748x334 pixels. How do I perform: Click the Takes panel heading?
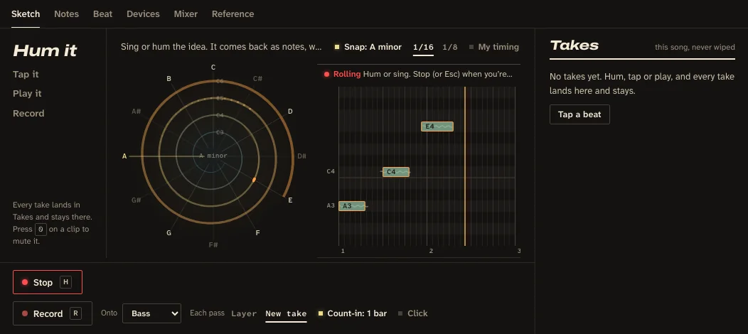(575, 45)
